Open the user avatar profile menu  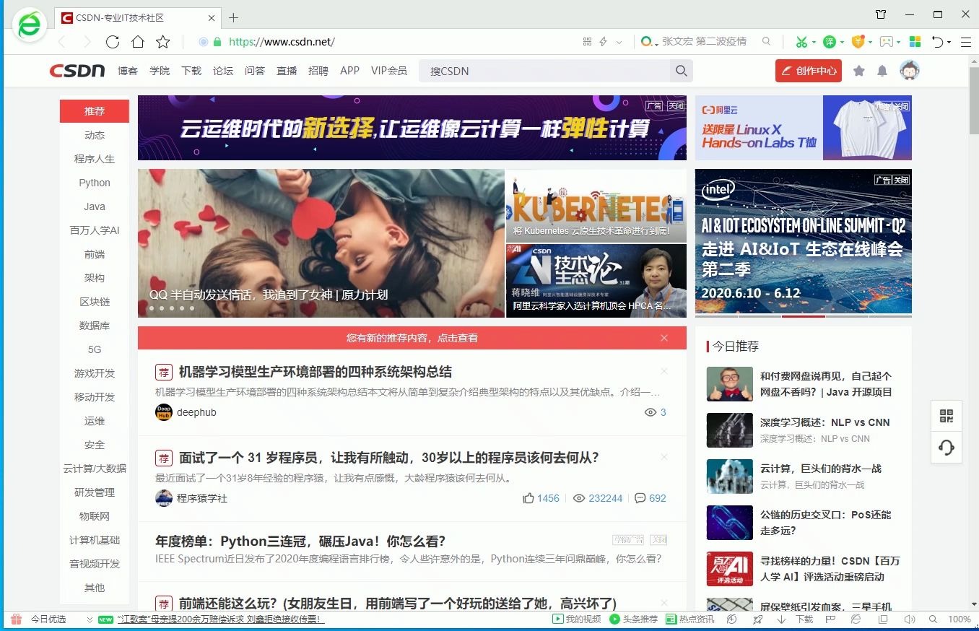click(x=909, y=70)
